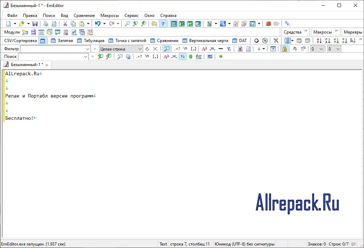Toggle the yellow lock icon
The height and width of the screenshot is (248, 364).
pyautogui.click(x=284, y=49)
